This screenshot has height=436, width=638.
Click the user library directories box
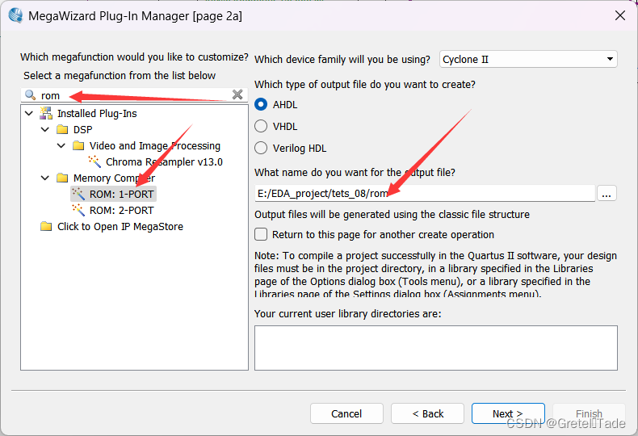click(436, 348)
